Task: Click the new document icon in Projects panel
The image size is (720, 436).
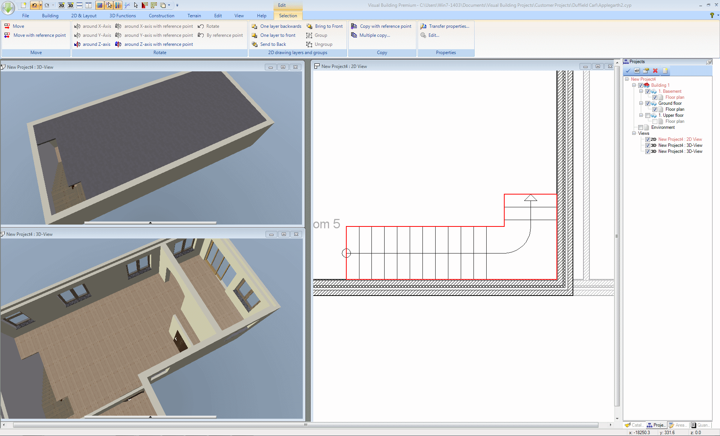Action: [665, 71]
